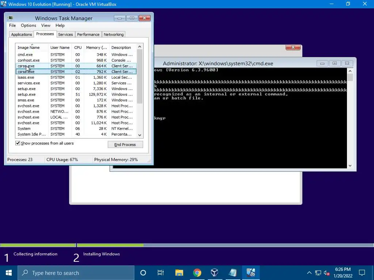
Task: Select the svchost.exe row with NETWO... user
Action: click(x=76, y=112)
